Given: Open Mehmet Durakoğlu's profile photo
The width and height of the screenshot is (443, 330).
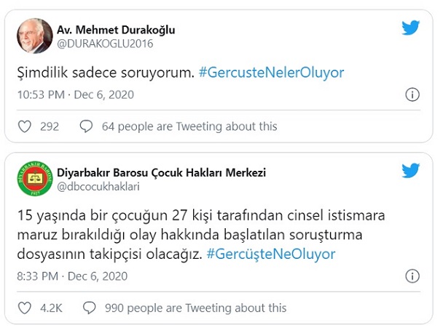Looking at the screenshot, I should tap(34, 36).
